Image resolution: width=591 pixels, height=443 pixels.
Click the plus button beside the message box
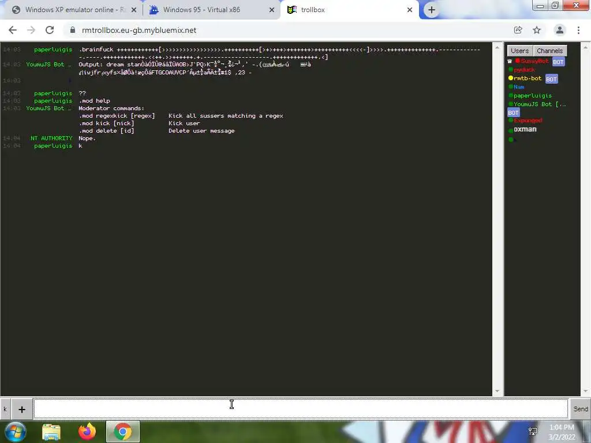click(22, 409)
